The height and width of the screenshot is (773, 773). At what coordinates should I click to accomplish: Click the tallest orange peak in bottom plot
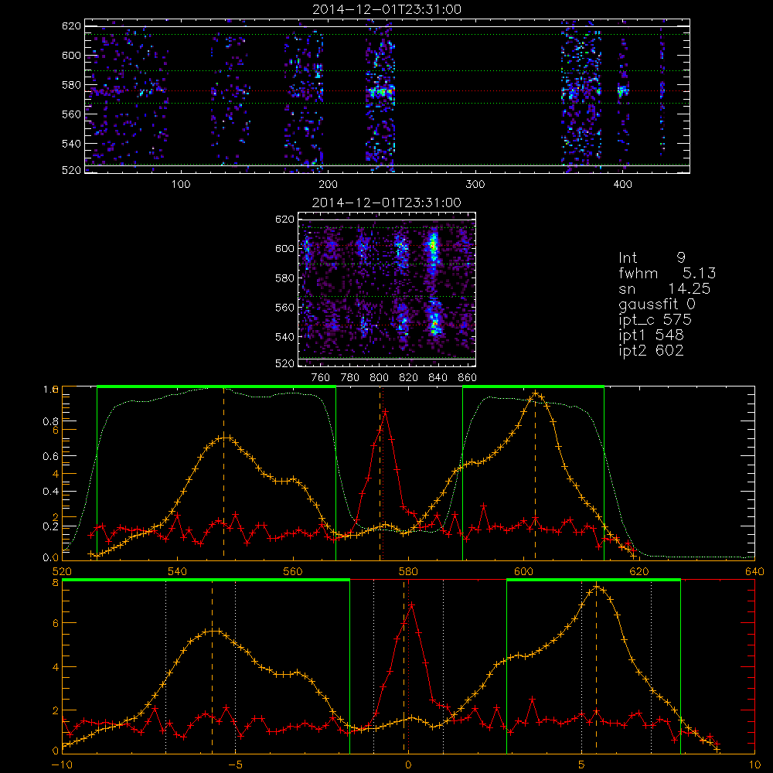597,586
